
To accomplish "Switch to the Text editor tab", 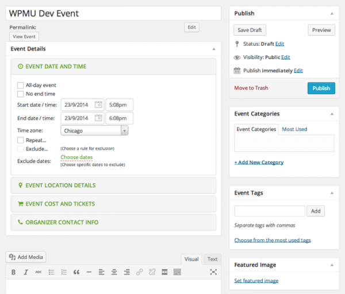I will [212, 260].
